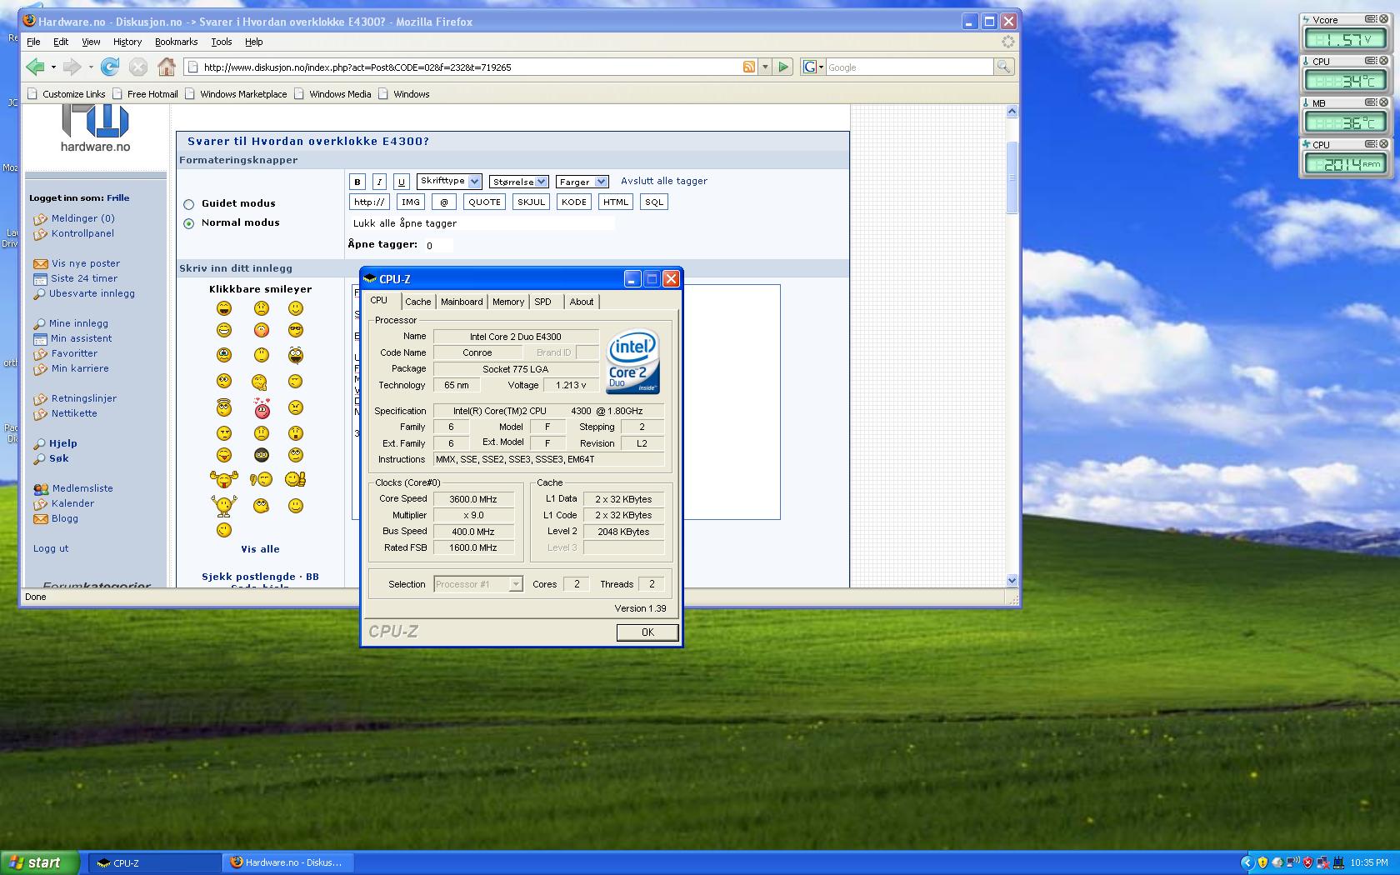Reload the page with the refresh icon
The width and height of the screenshot is (1400, 875).
[x=109, y=67]
